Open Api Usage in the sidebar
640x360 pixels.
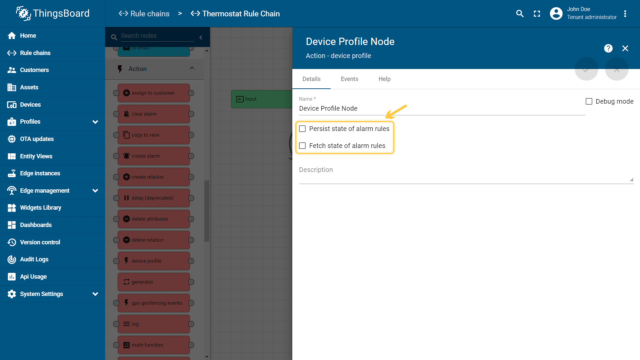point(52,277)
